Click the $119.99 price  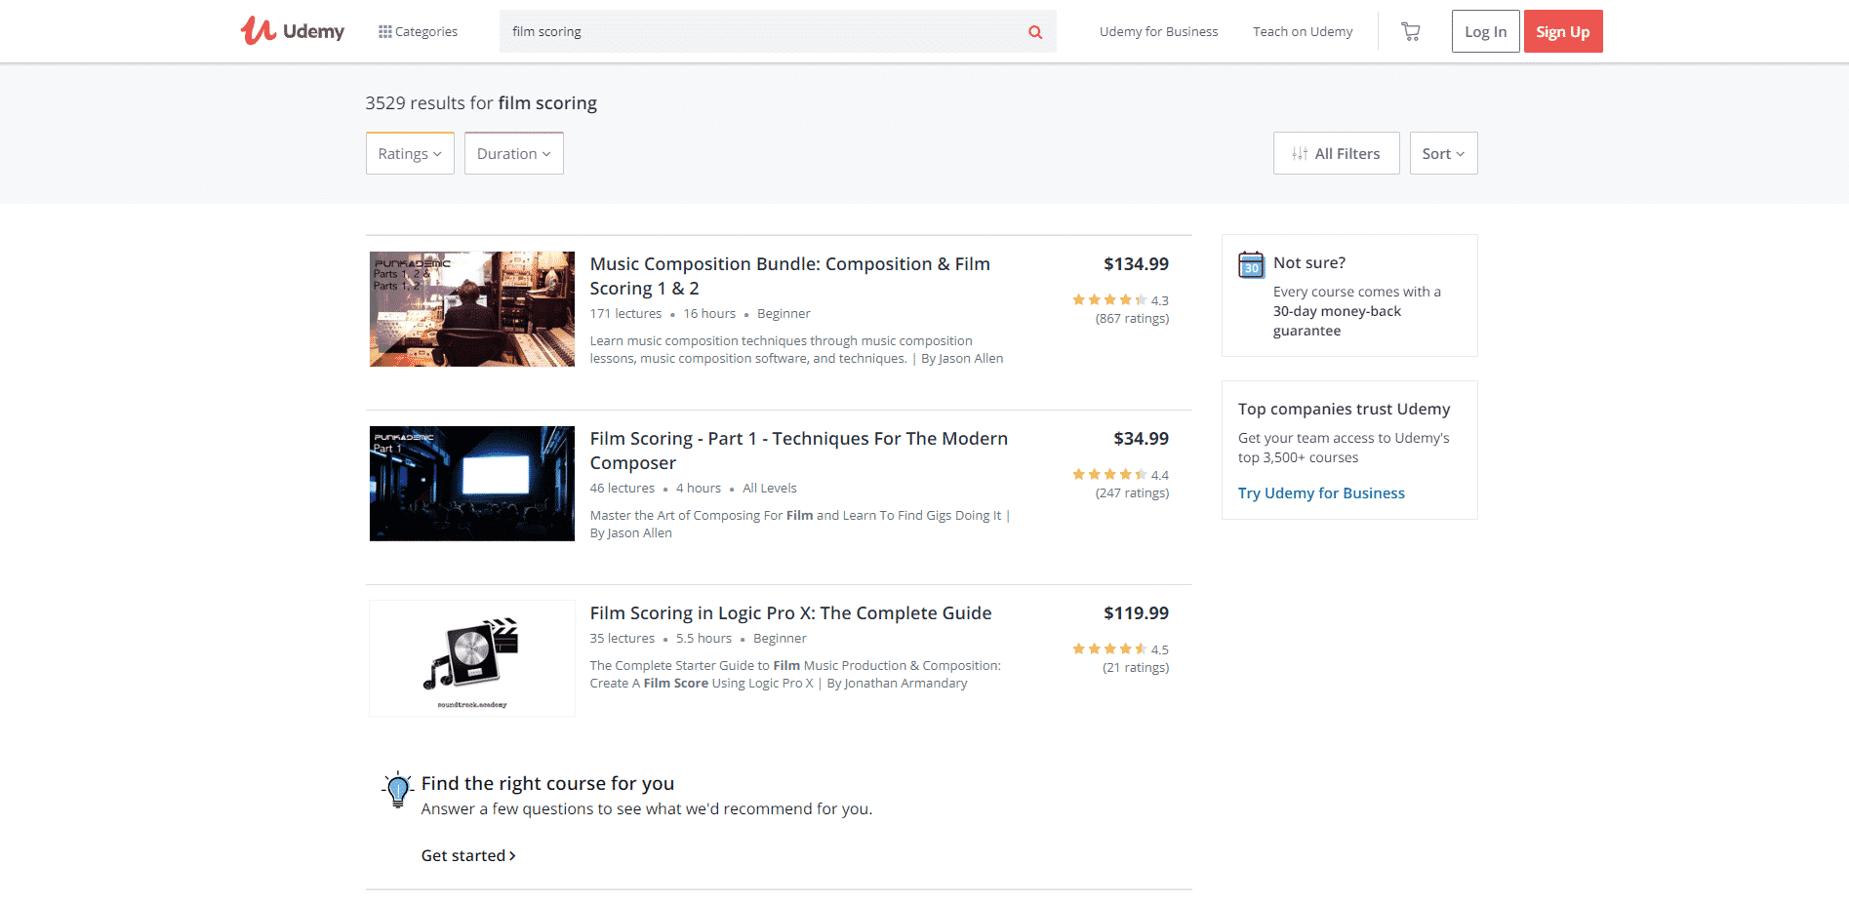[1136, 613]
